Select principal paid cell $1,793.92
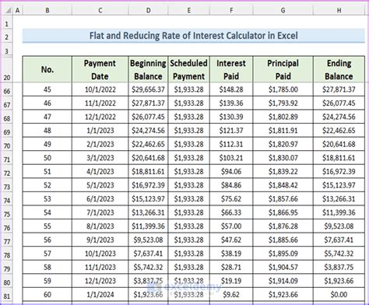 pyautogui.click(x=283, y=103)
